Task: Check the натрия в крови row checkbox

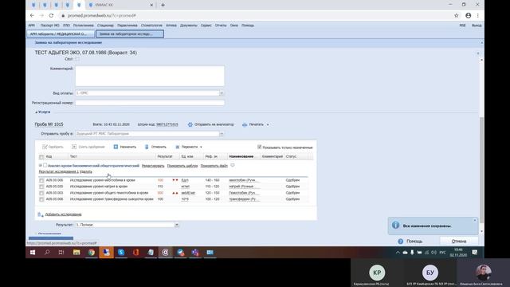Action: click(41, 187)
